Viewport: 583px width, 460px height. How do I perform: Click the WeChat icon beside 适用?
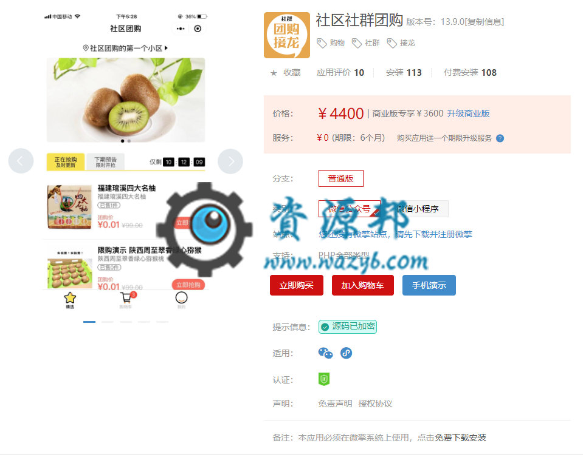point(325,353)
